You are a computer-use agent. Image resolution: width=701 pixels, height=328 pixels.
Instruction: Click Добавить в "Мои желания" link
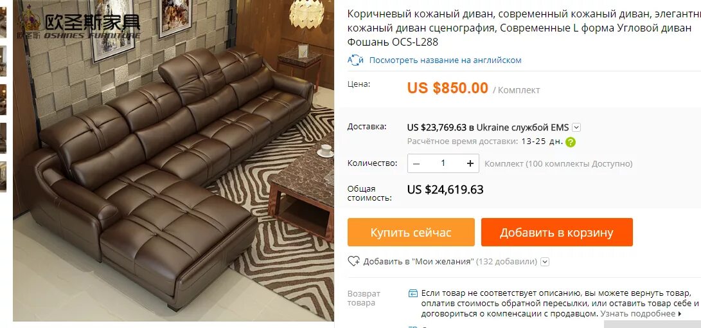point(418,262)
